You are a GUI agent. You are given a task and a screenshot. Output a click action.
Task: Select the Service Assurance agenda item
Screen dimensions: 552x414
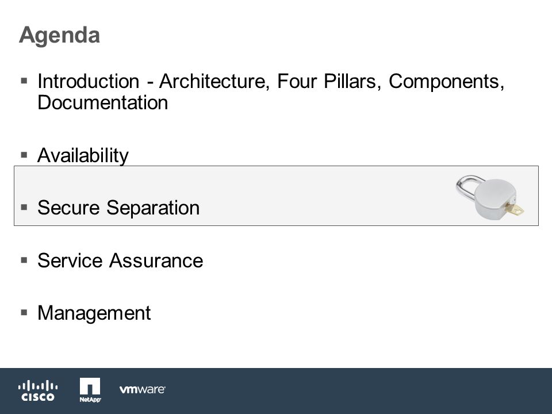coord(120,260)
